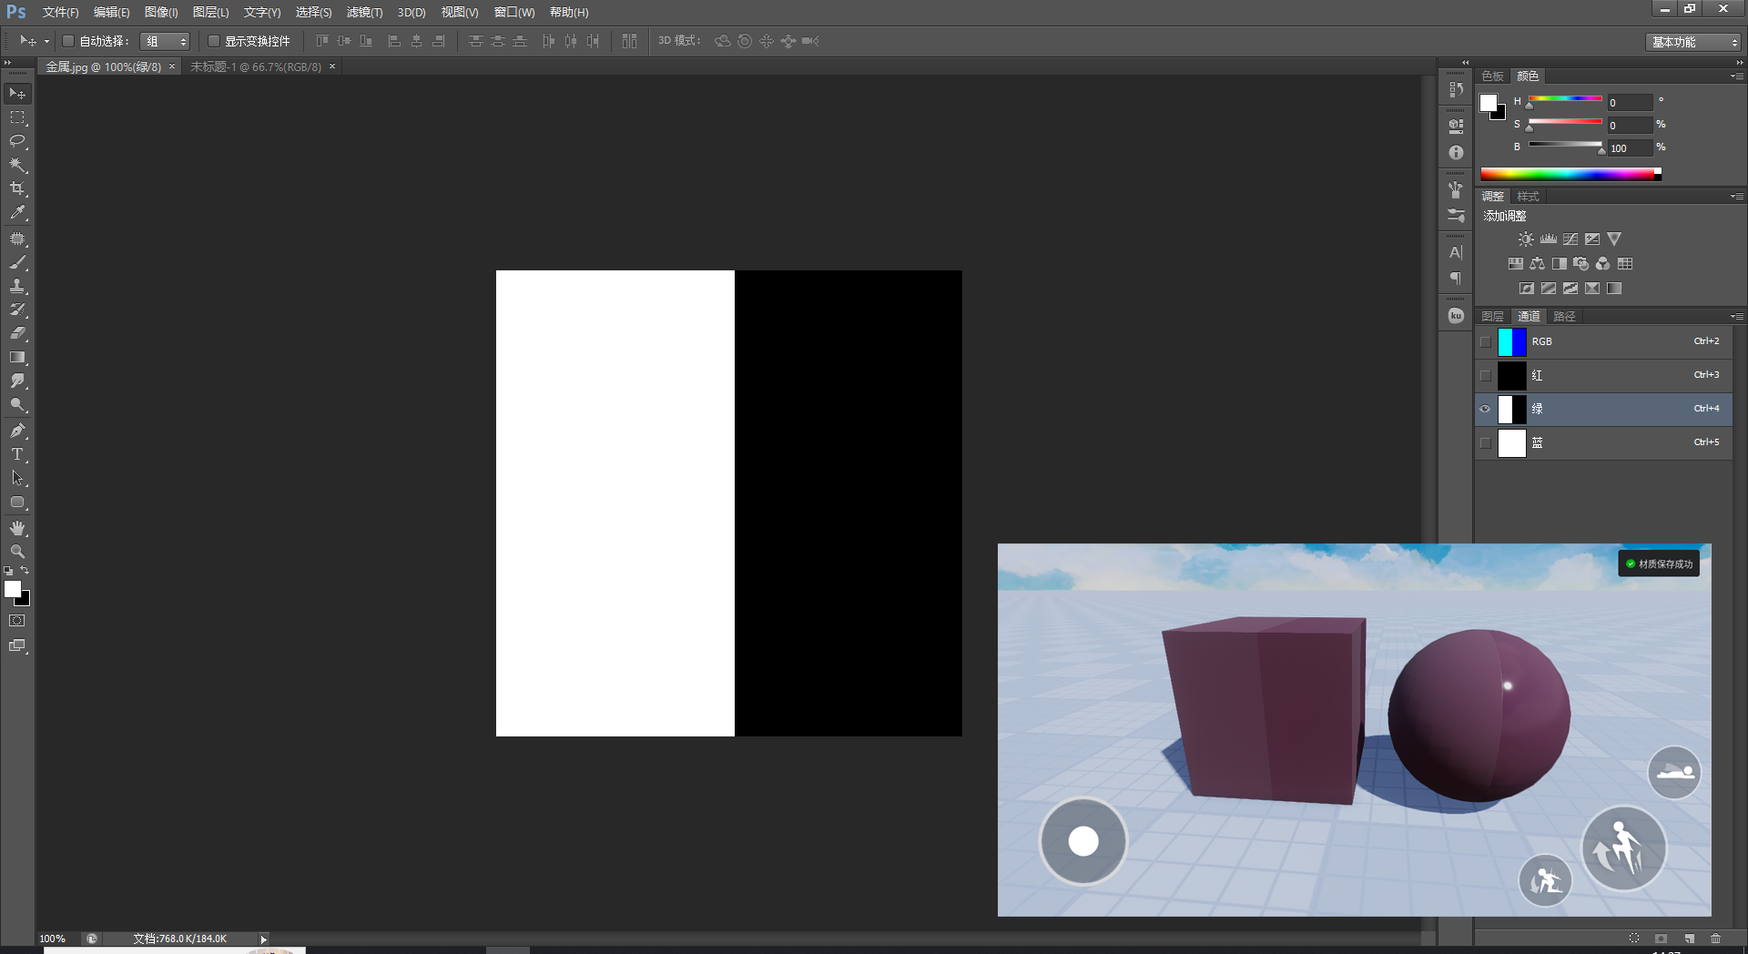Select the Gradient tool

[x=17, y=357]
